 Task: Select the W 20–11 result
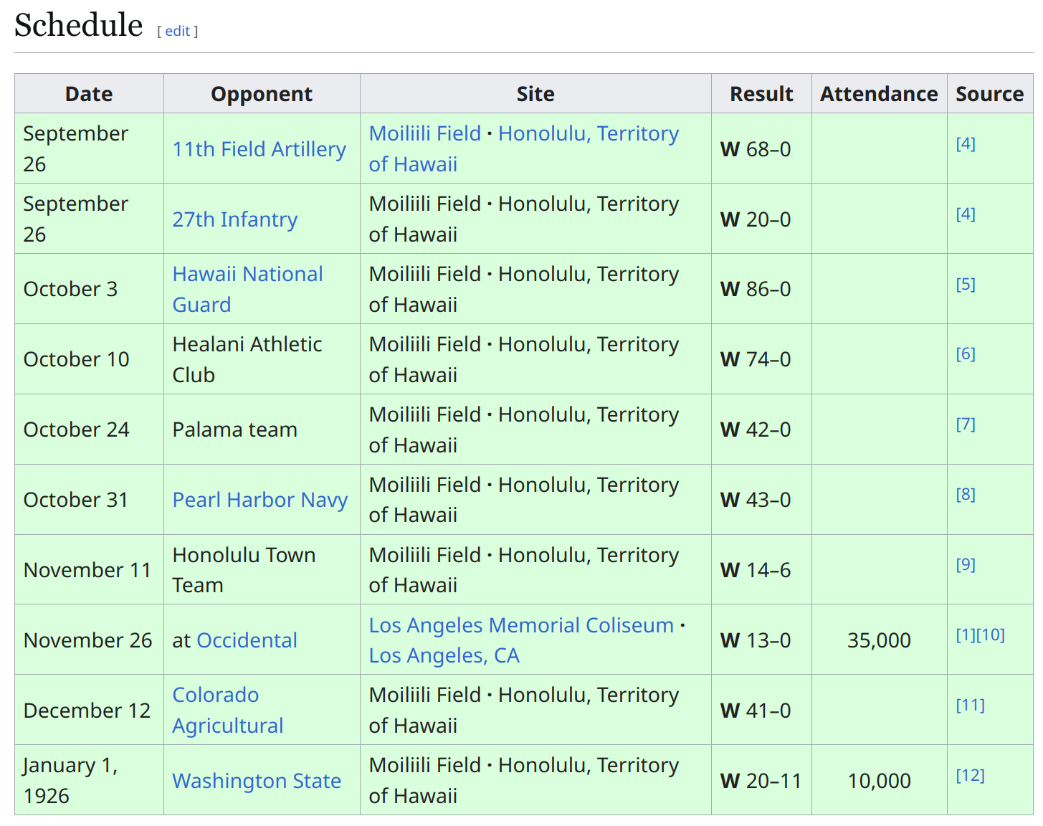[761, 781]
